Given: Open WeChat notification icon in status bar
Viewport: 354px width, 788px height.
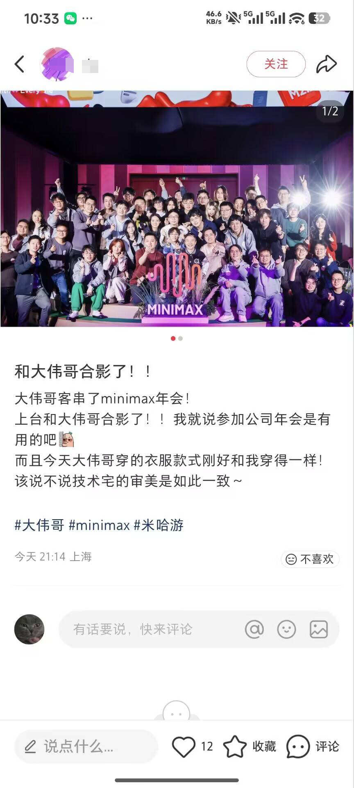Looking at the screenshot, I should pos(70,18).
